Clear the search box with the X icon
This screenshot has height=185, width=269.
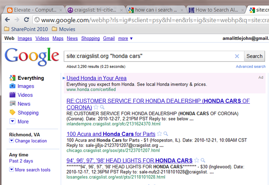[x=237, y=56]
